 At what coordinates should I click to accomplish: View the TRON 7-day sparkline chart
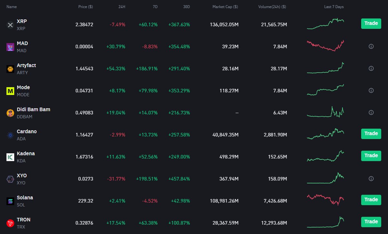(326, 222)
